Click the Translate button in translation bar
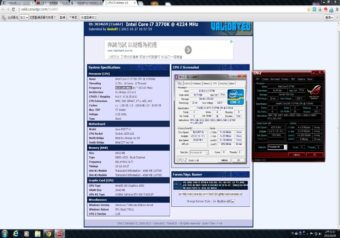 [x=63, y=18]
